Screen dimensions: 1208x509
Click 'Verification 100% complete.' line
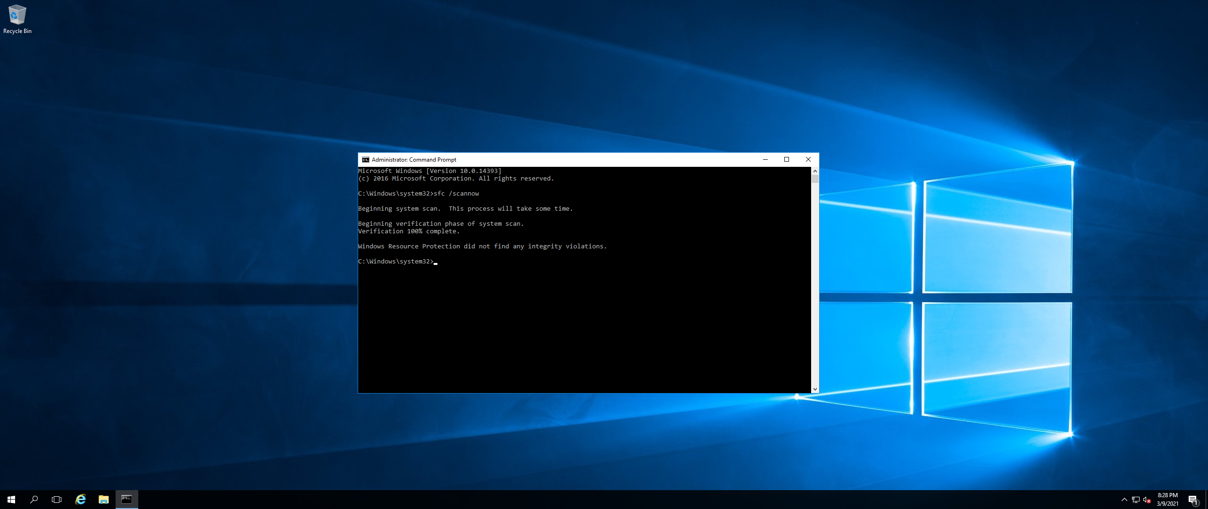[x=409, y=231]
